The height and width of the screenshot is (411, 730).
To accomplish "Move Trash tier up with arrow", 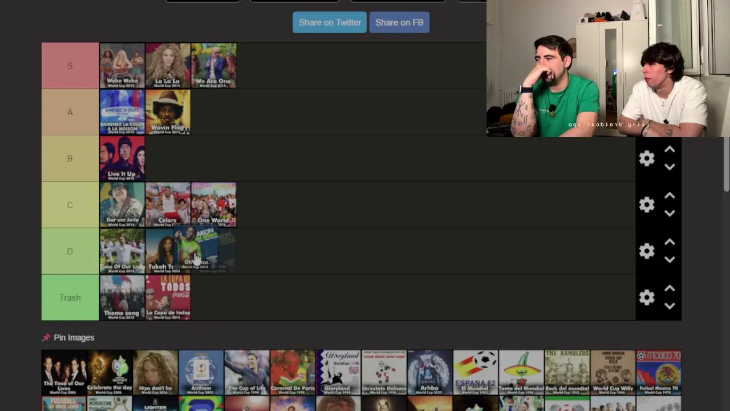I will 670,289.
